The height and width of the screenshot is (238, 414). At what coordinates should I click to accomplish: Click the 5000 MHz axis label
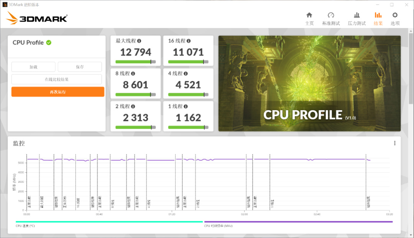[x=21, y=163]
